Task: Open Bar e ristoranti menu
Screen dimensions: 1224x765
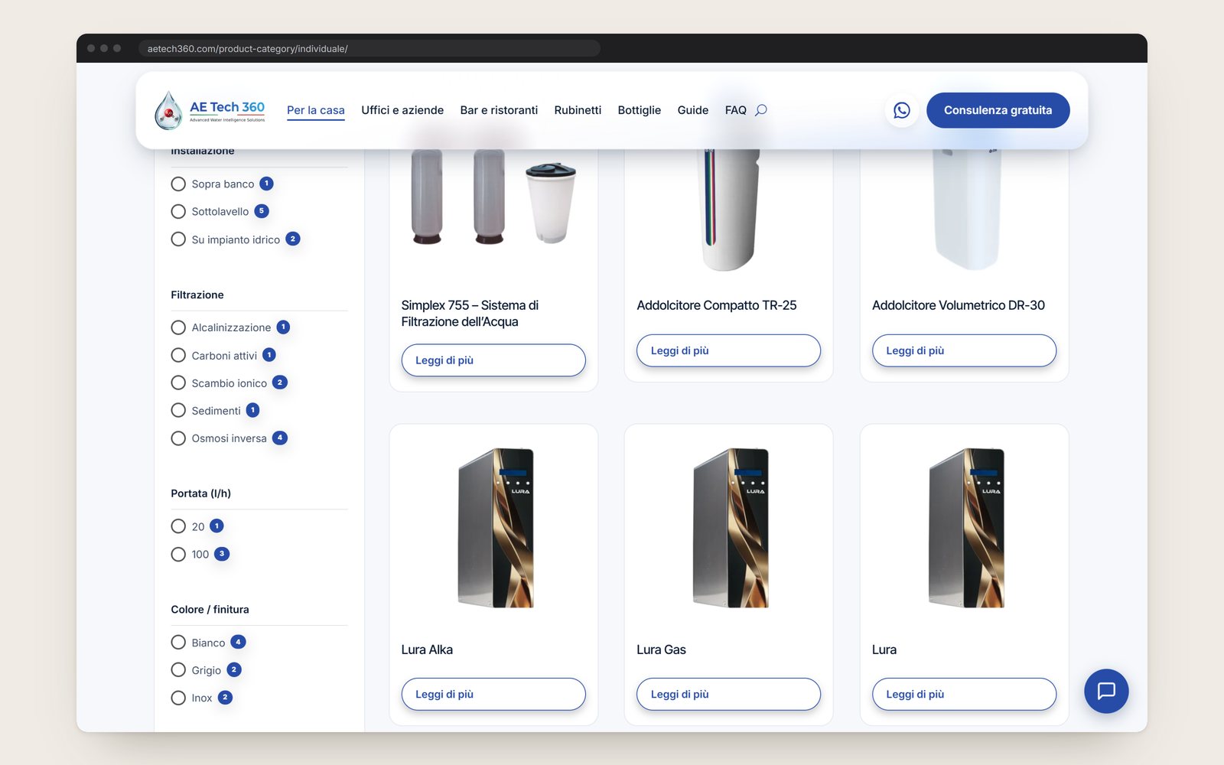Action: [499, 110]
